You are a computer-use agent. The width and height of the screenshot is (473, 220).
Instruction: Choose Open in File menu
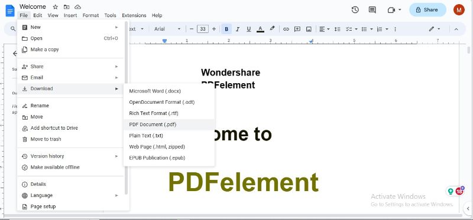click(70, 38)
